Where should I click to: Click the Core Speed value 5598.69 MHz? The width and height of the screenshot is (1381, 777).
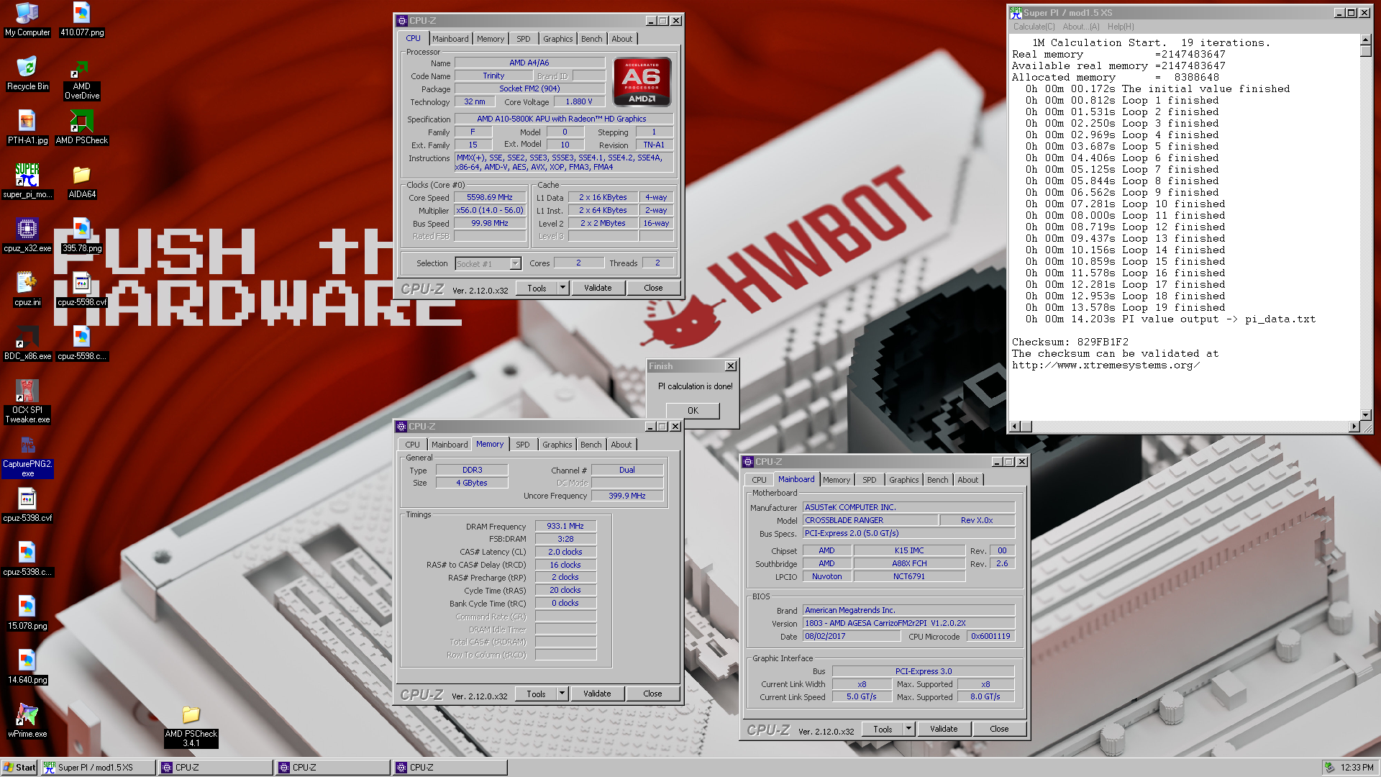tap(490, 197)
